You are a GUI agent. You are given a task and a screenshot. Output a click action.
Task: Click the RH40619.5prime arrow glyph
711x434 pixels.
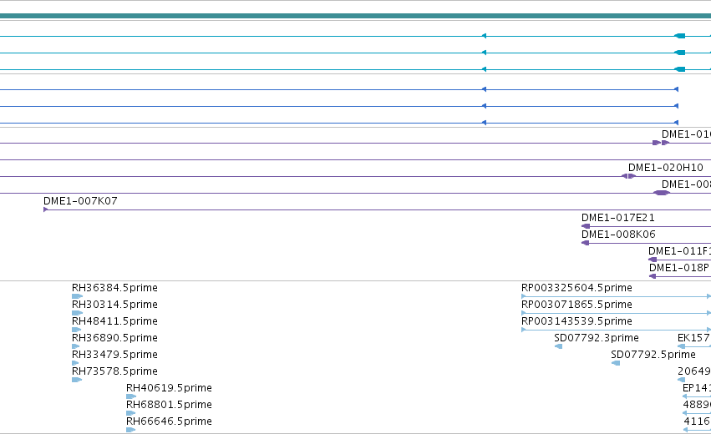(x=131, y=396)
